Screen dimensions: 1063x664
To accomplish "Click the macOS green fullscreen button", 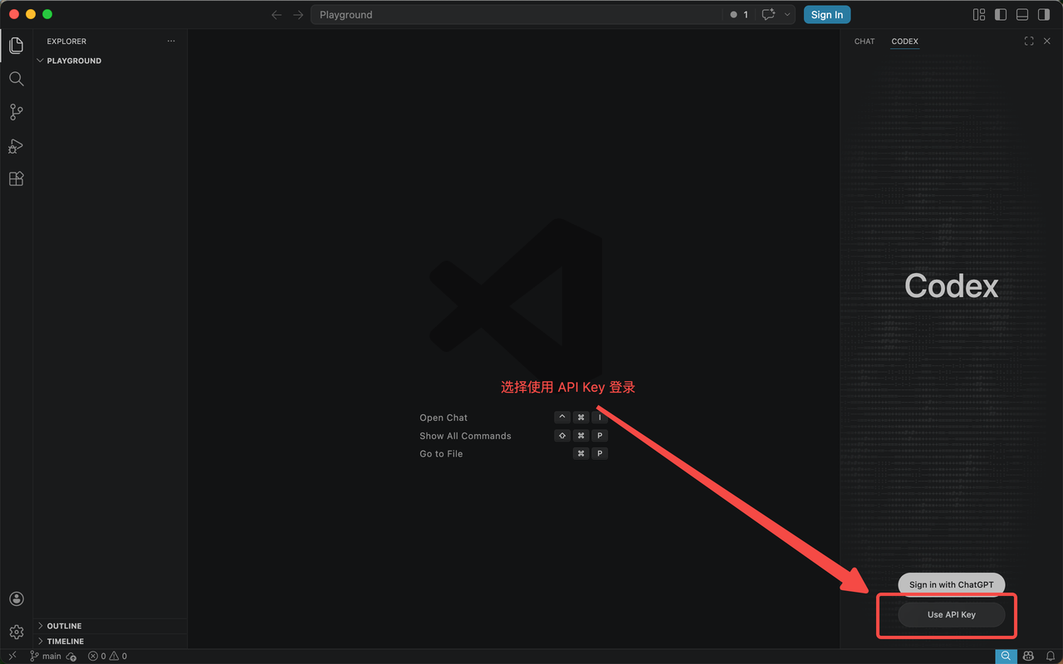I will tap(47, 14).
